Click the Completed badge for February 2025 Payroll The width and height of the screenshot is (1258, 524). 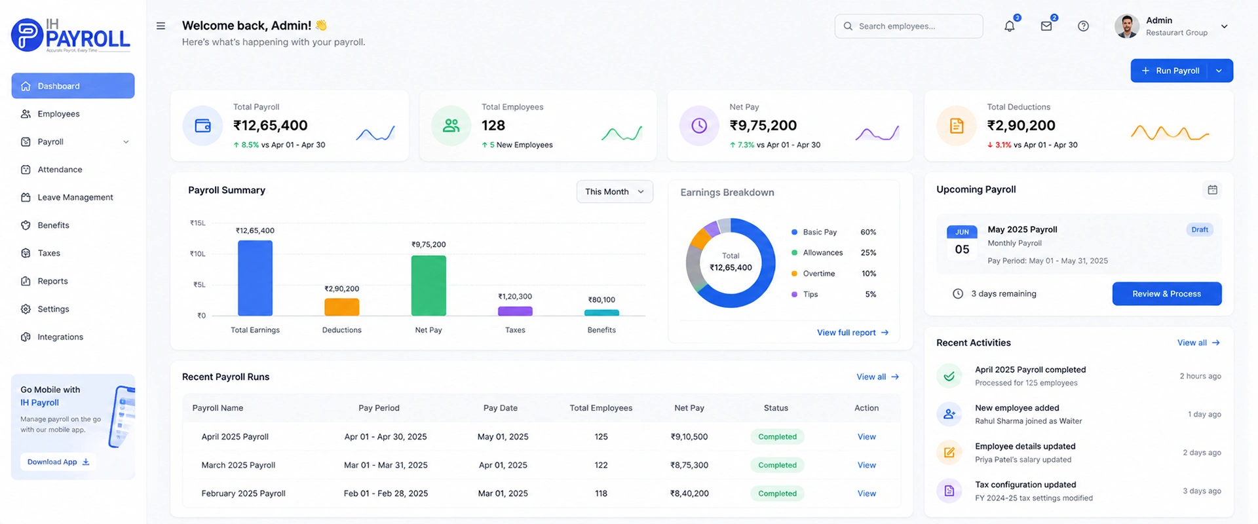click(777, 493)
